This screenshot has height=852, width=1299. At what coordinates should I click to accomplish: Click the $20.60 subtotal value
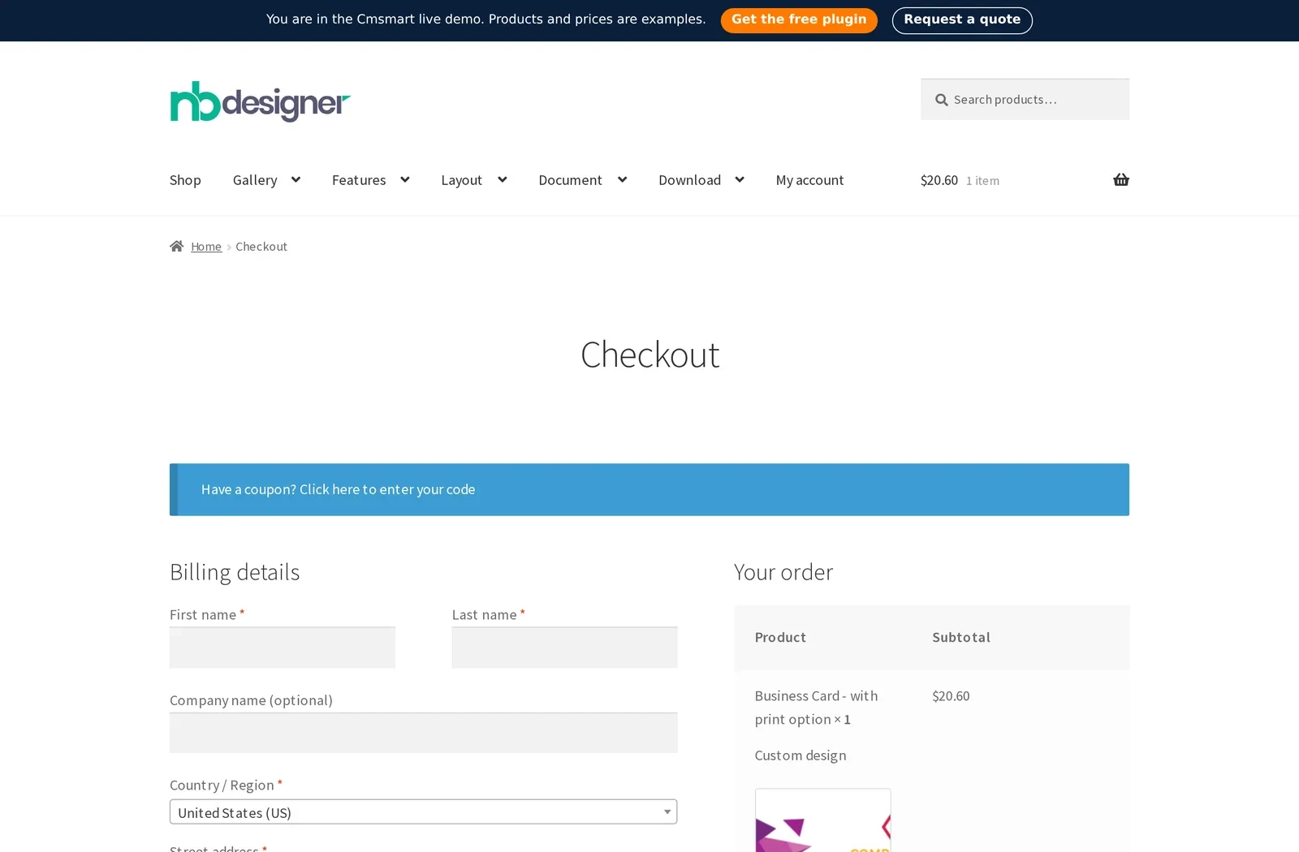click(951, 696)
